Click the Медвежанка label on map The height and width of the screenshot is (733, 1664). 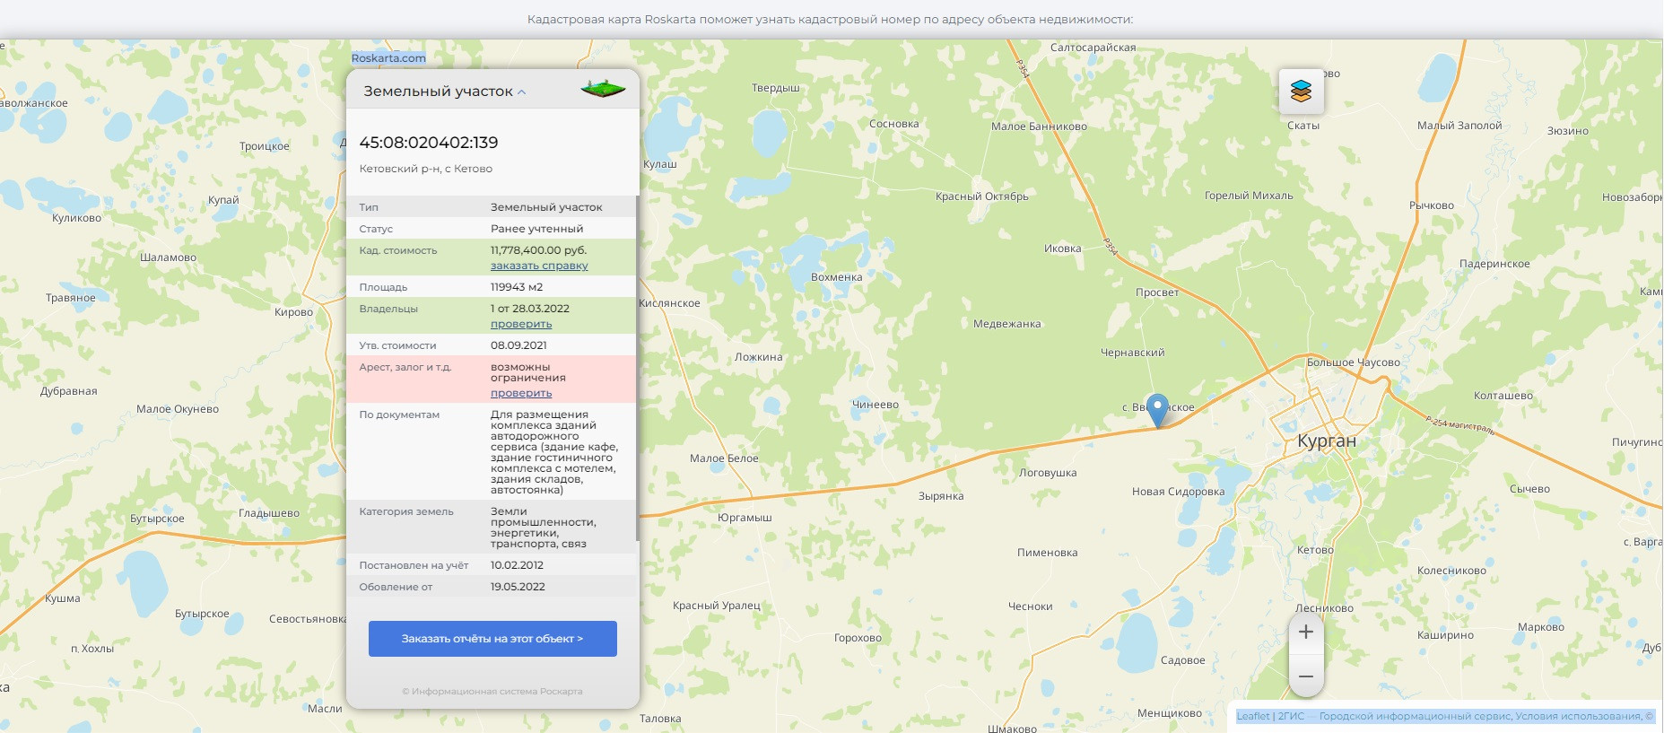click(x=1007, y=324)
